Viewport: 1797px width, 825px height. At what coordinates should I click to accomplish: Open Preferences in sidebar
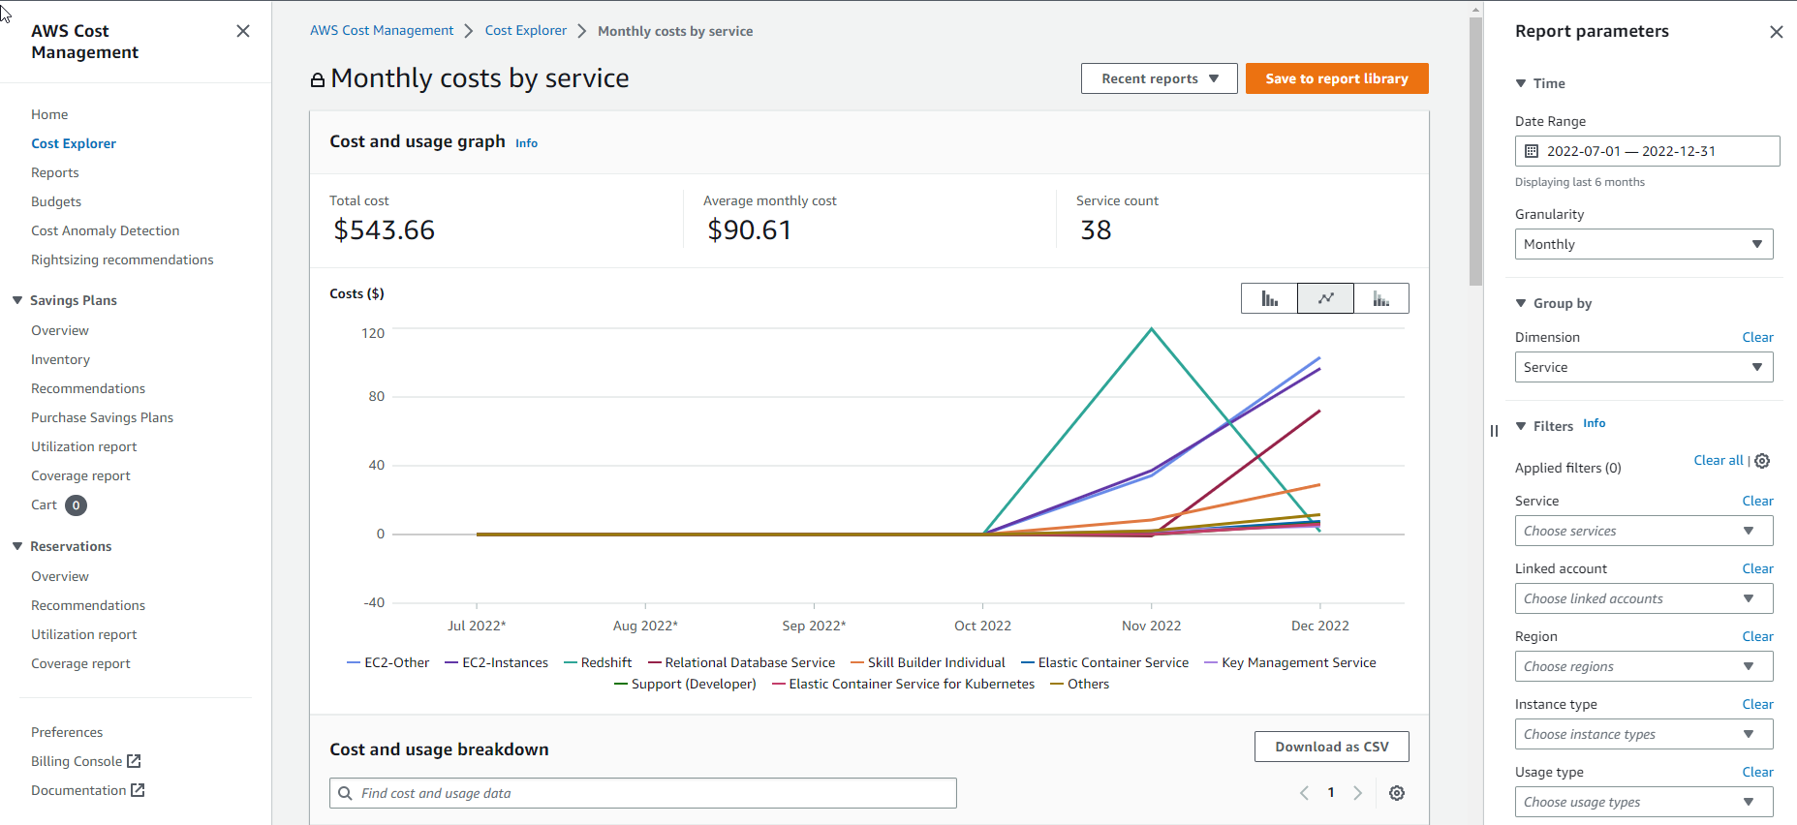[67, 732]
